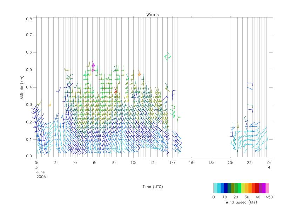Screen dimensions: 290x214
Task: Select the "4:" time tick label
Action: [75, 163]
